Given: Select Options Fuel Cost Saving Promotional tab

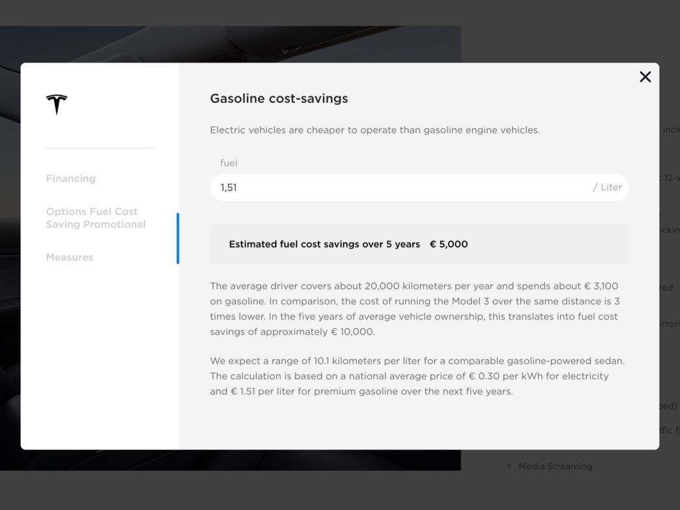Looking at the screenshot, I should tap(96, 218).
